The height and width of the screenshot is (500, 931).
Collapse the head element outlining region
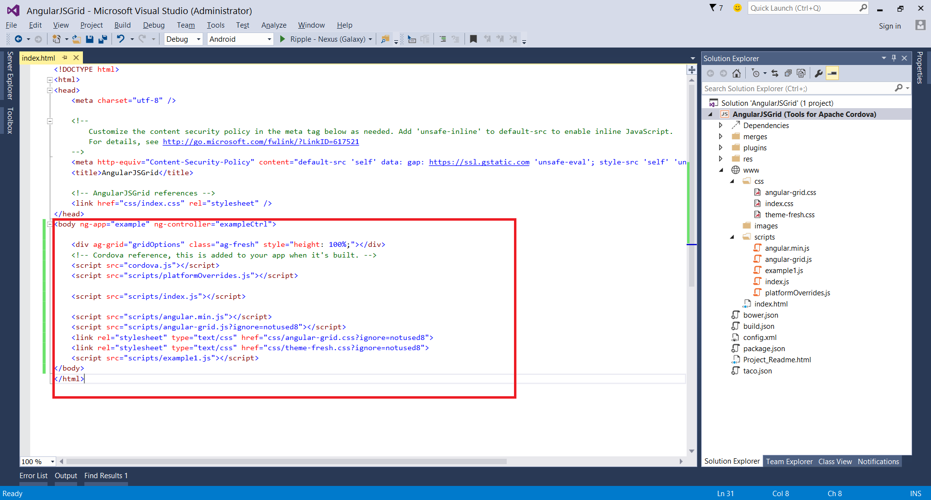coord(49,90)
